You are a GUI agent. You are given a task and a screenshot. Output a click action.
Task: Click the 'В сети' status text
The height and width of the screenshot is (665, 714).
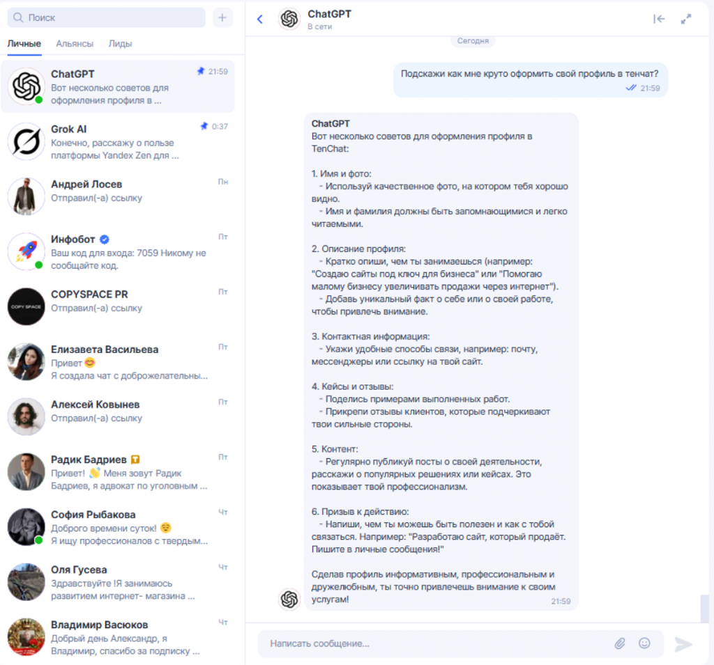pos(319,27)
